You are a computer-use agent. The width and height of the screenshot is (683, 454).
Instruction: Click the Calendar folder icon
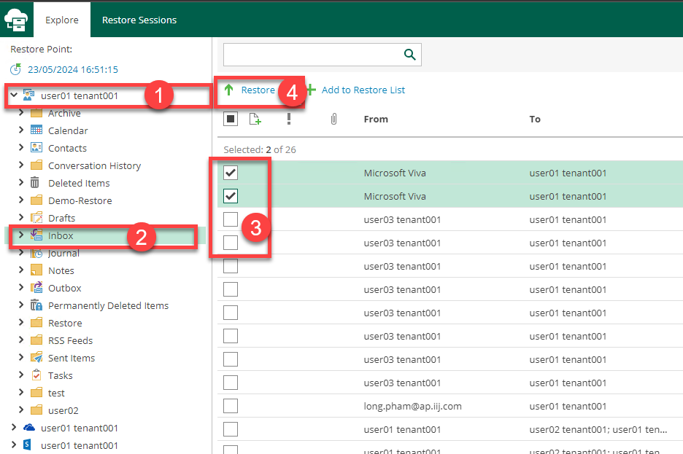tap(36, 130)
